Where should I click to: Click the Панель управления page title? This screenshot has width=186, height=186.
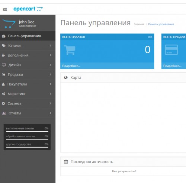tap(96, 23)
